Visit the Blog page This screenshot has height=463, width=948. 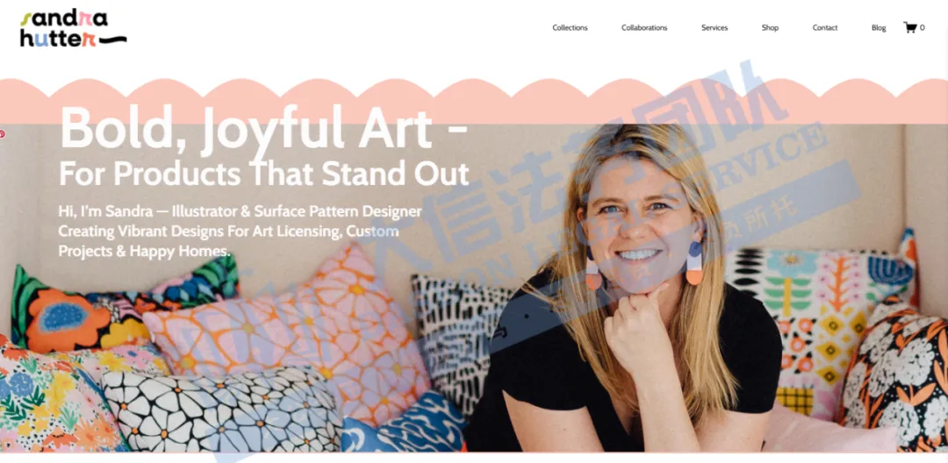pyautogui.click(x=879, y=28)
